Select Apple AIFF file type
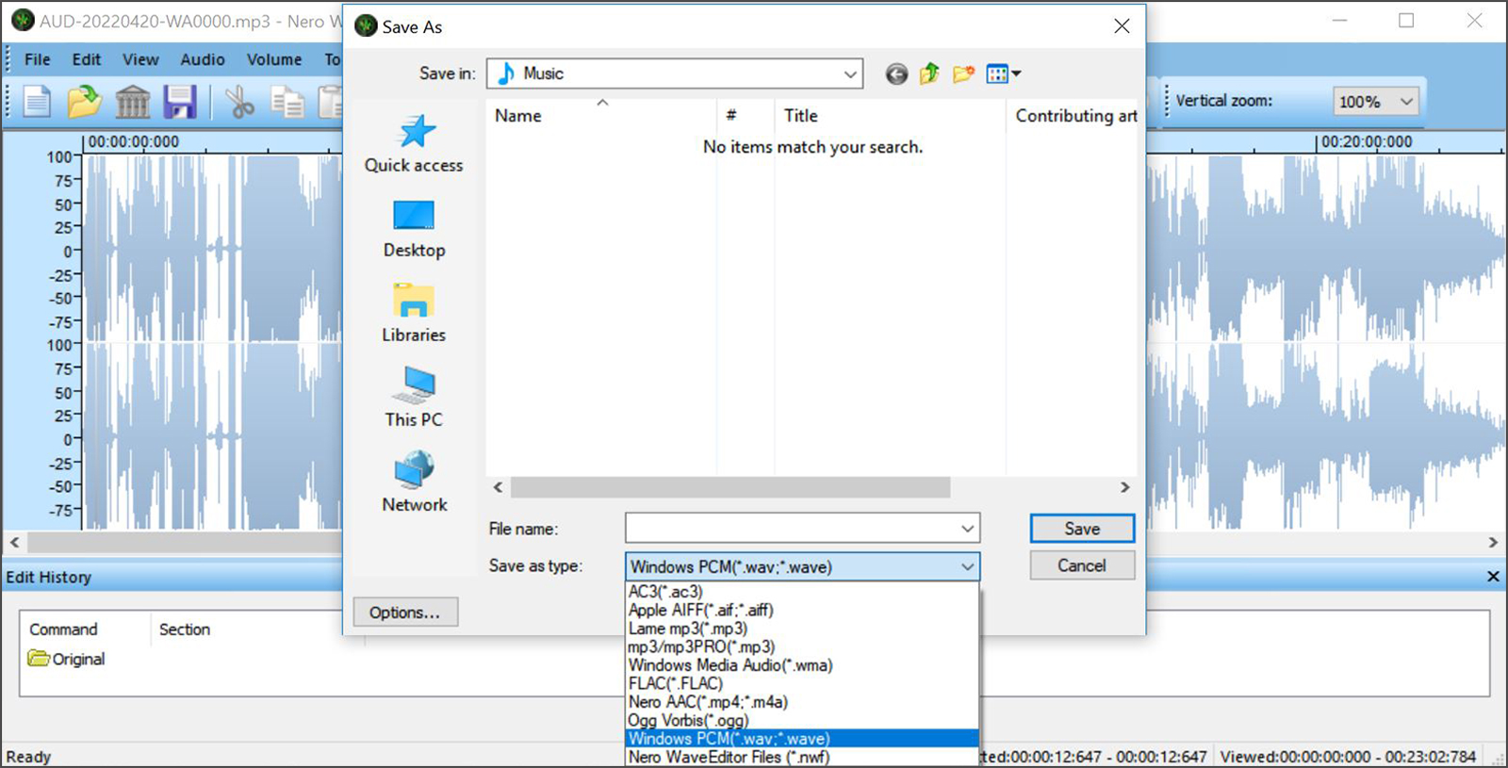Image resolution: width=1508 pixels, height=768 pixels. coord(802,610)
